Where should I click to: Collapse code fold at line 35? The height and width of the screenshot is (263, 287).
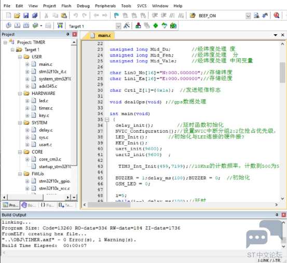[107, 120]
